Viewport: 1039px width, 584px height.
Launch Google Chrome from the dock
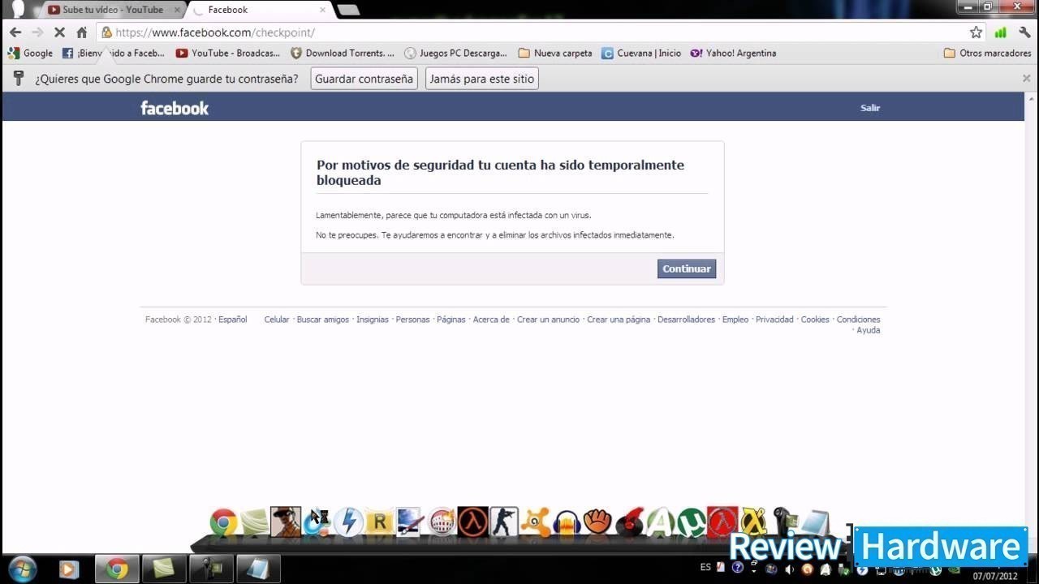tap(223, 522)
